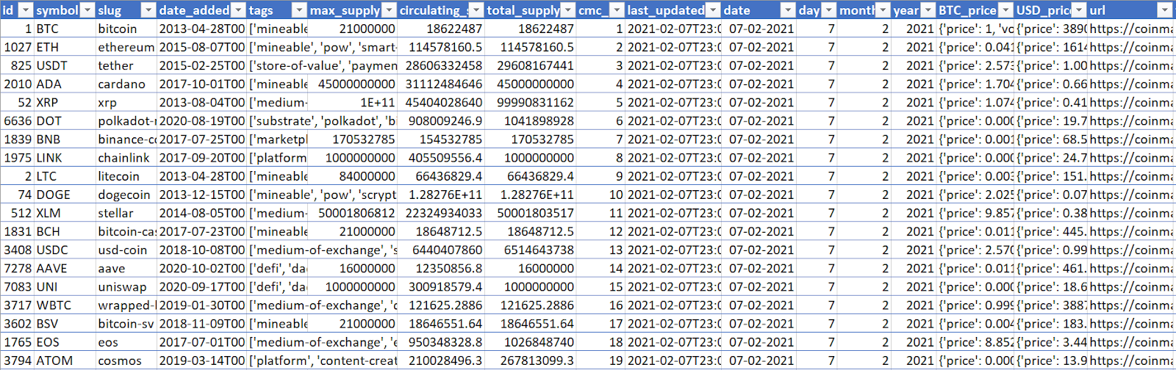Open the total_supply column filter dropdown

coord(567,10)
